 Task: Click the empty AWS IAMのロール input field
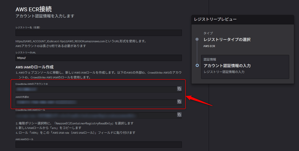[x=99, y=145]
